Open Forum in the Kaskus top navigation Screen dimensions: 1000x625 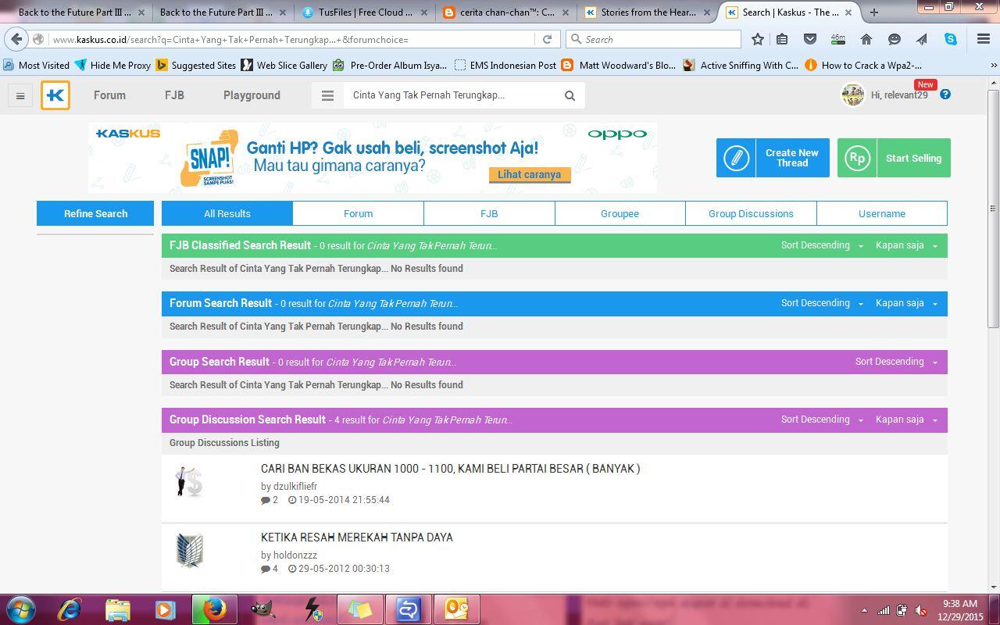(x=109, y=95)
